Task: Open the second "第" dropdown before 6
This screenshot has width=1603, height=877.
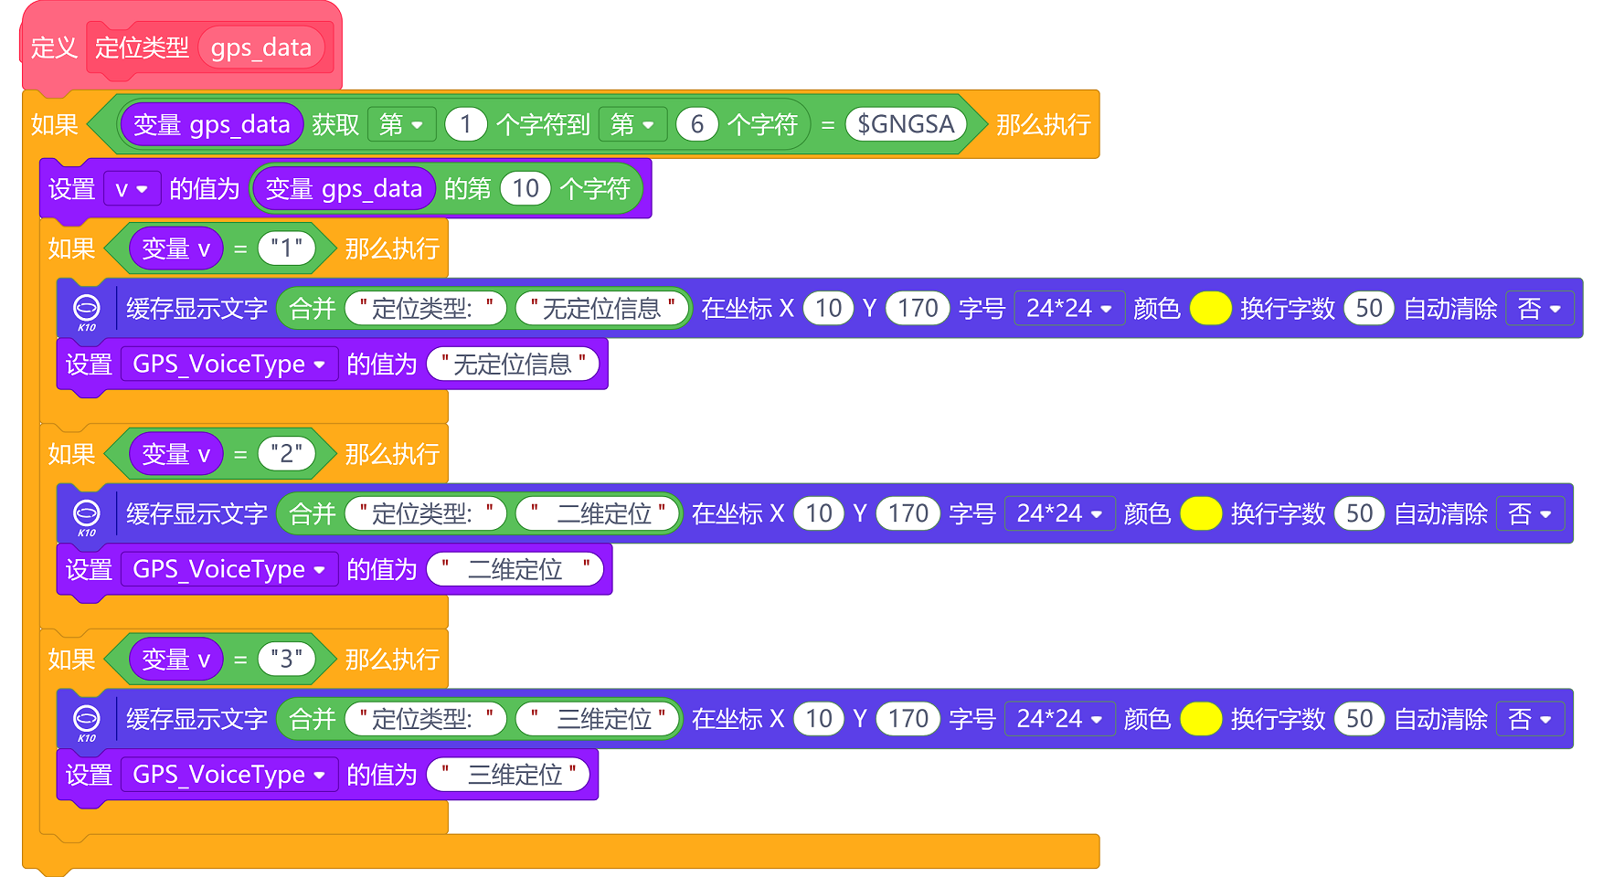Action: pyautogui.click(x=632, y=124)
